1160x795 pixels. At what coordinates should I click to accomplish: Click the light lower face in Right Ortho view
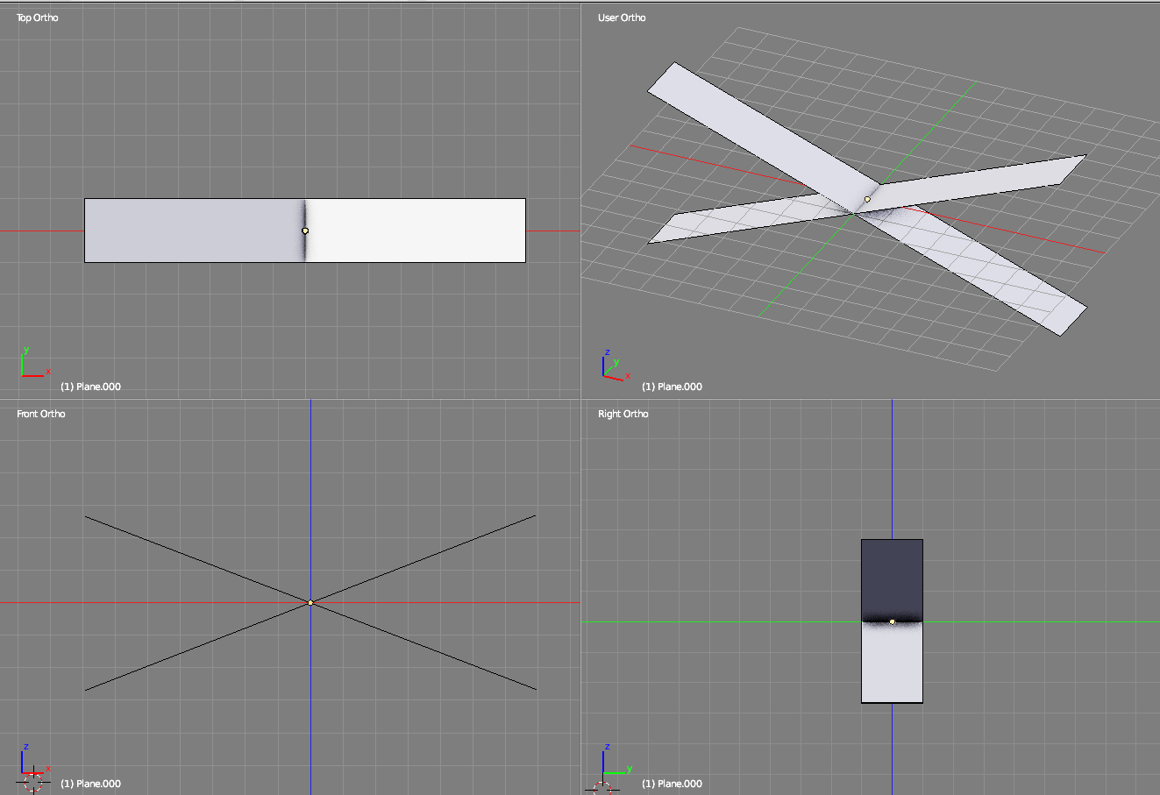coord(892,664)
